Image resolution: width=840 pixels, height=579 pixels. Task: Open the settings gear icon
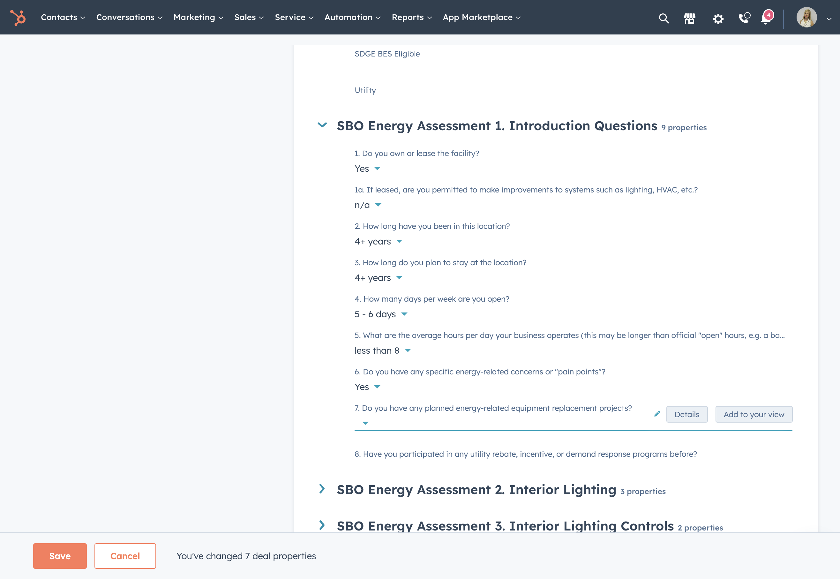pos(718,19)
